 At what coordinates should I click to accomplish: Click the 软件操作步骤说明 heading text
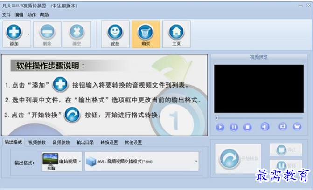pyautogui.click(x=50, y=66)
